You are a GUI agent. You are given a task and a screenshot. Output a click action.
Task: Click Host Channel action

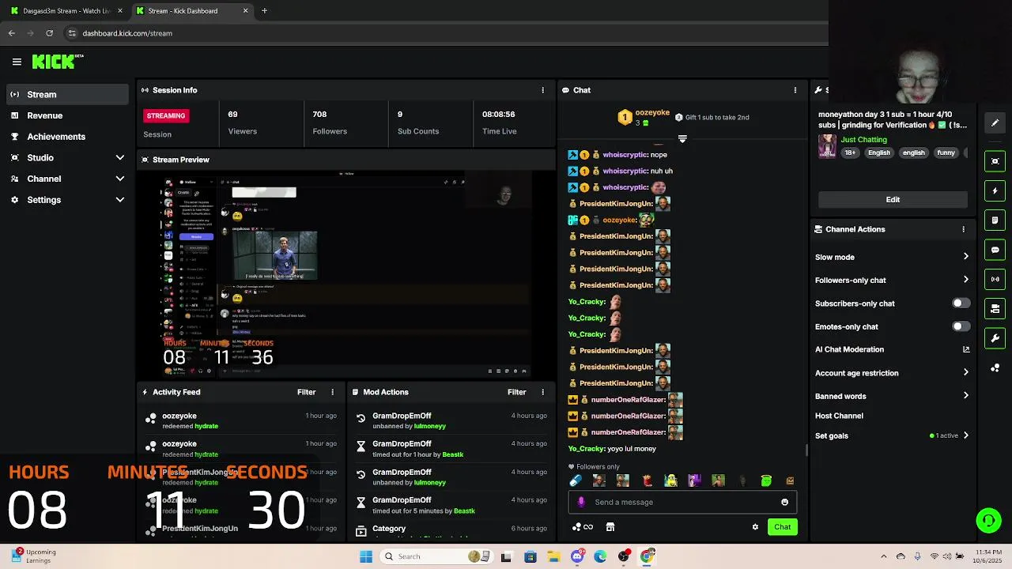click(839, 416)
